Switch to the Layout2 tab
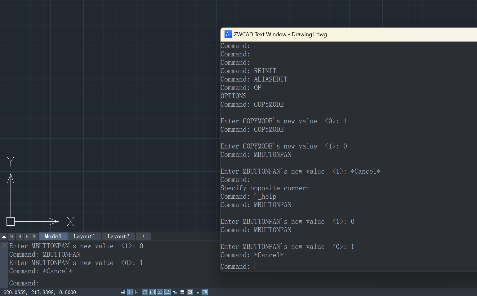This screenshot has width=477, height=296. point(118,236)
